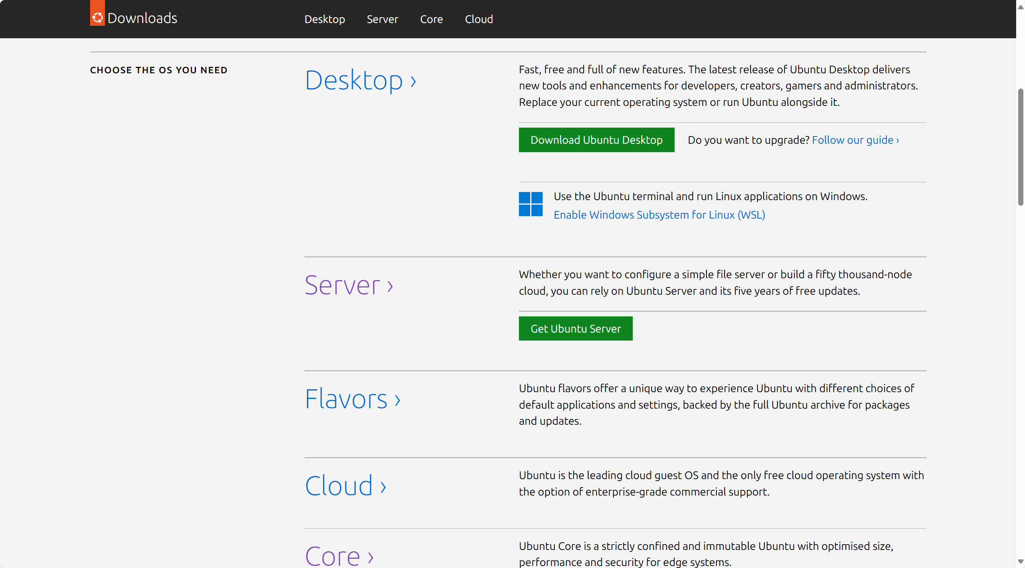Click Enable Windows Subsystem for Linux (WSL)

659,215
